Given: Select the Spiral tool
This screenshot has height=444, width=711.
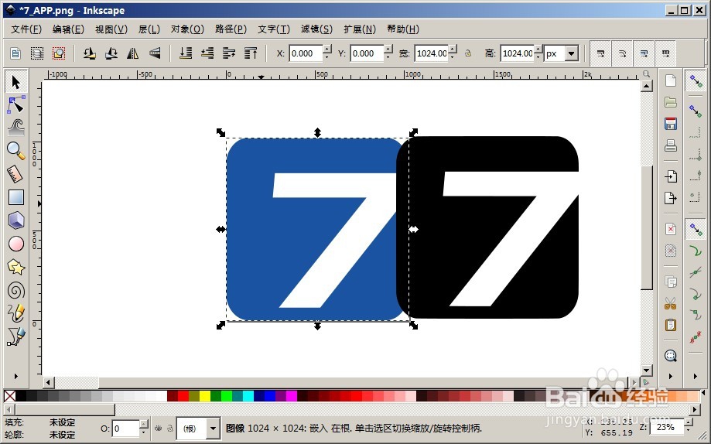Looking at the screenshot, I should tap(16, 290).
